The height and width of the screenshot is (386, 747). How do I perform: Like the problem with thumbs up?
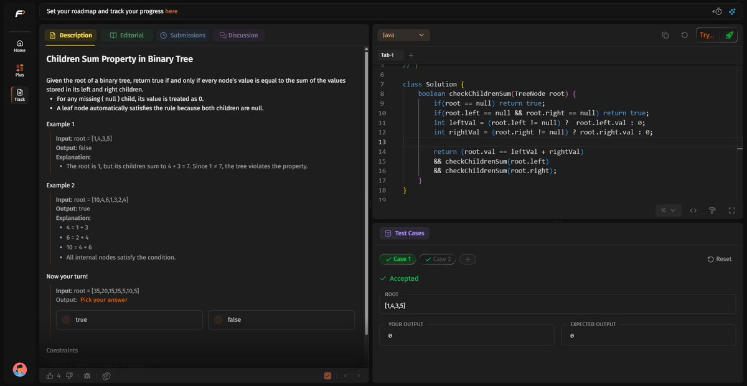point(50,375)
